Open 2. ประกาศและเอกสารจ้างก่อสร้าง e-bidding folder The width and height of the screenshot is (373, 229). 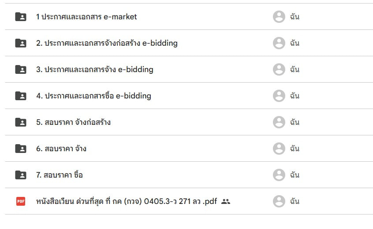click(x=107, y=43)
